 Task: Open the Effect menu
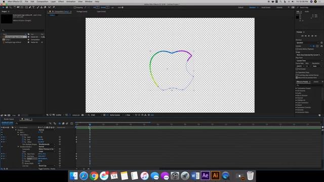[61, 2]
